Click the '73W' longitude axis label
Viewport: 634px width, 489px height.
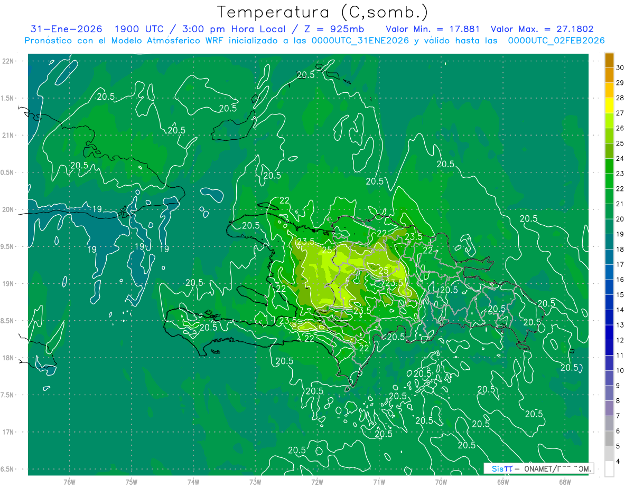[255, 483]
